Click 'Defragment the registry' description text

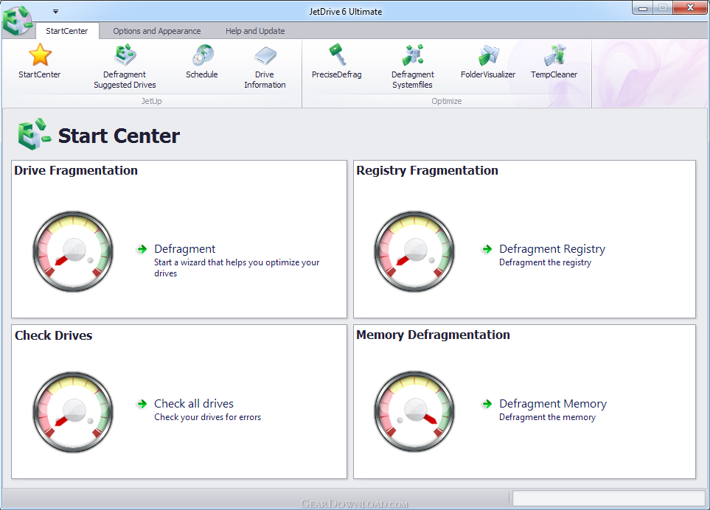(545, 262)
